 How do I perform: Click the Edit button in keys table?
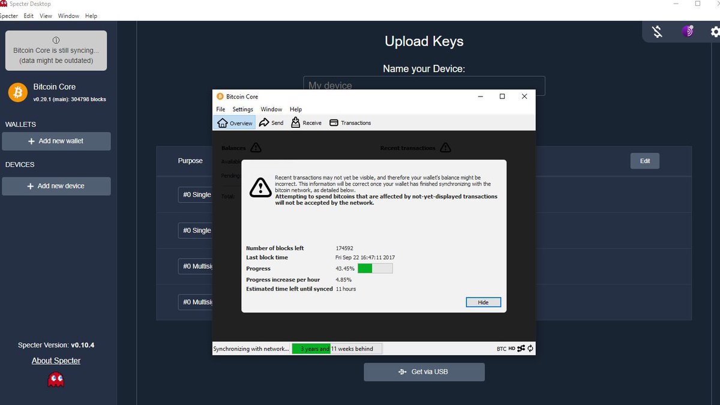tap(645, 161)
